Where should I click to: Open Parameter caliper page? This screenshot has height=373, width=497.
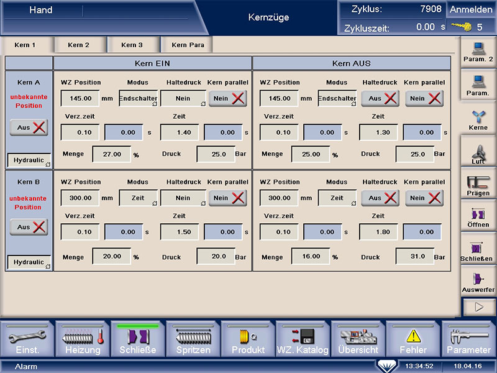[469, 339]
